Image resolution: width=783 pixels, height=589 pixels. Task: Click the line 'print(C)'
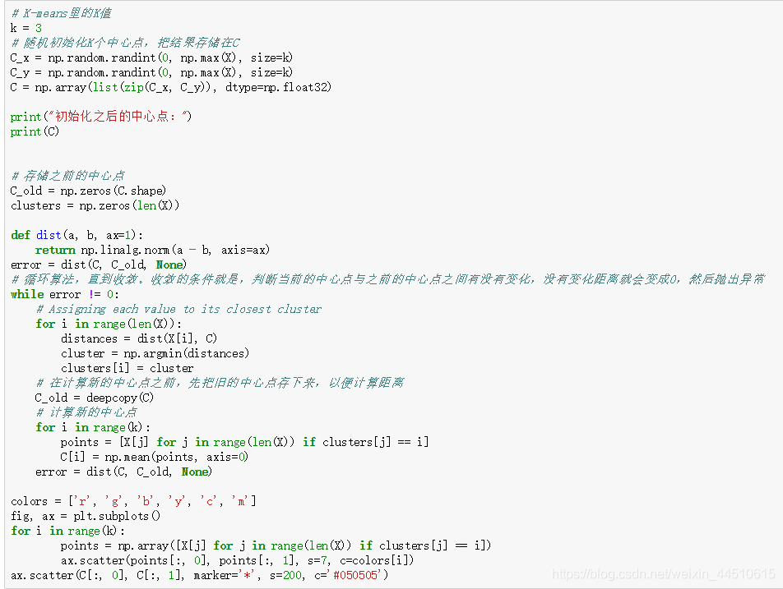(x=35, y=131)
